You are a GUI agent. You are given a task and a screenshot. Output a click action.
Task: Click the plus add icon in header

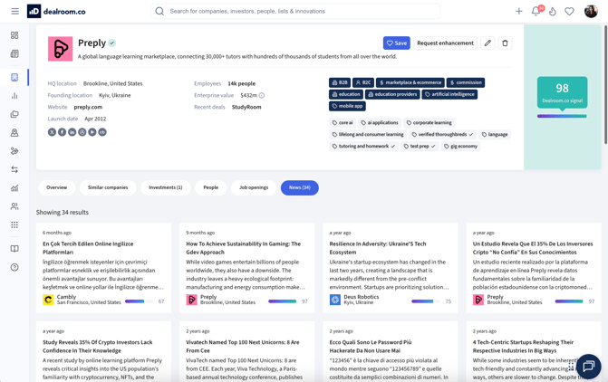pyautogui.click(x=519, y=12)
